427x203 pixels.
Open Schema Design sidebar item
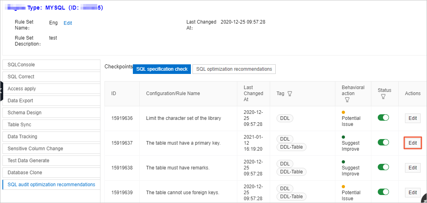[51, 113]
